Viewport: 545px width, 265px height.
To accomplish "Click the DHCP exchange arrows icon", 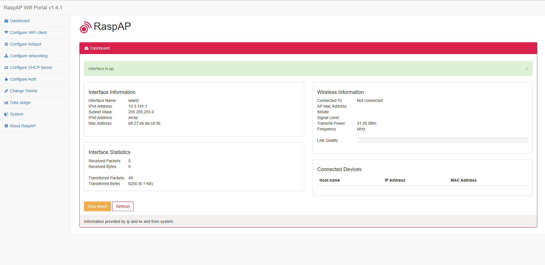I will point(6,67).
